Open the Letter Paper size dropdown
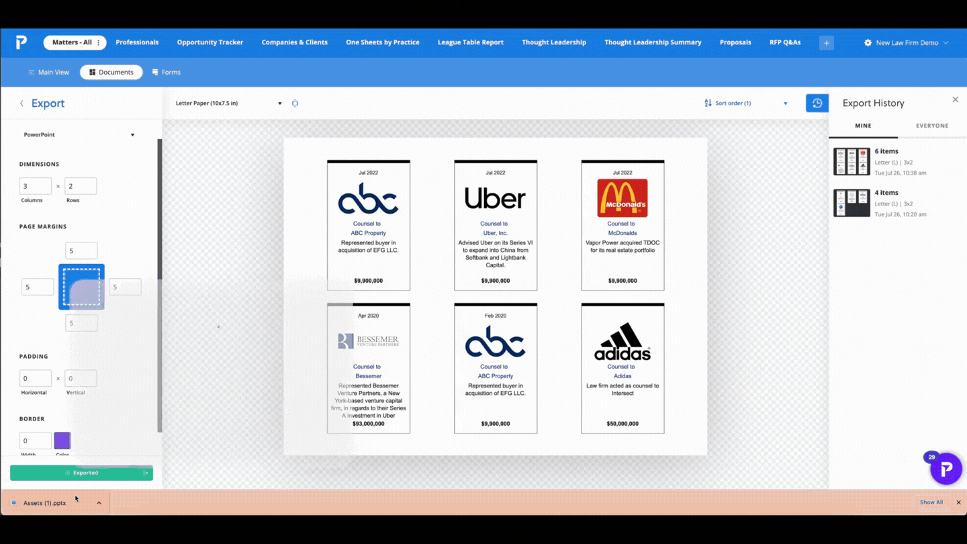This screenshot has width=967, height=544. pyautogui.click(x=228, y=103)
